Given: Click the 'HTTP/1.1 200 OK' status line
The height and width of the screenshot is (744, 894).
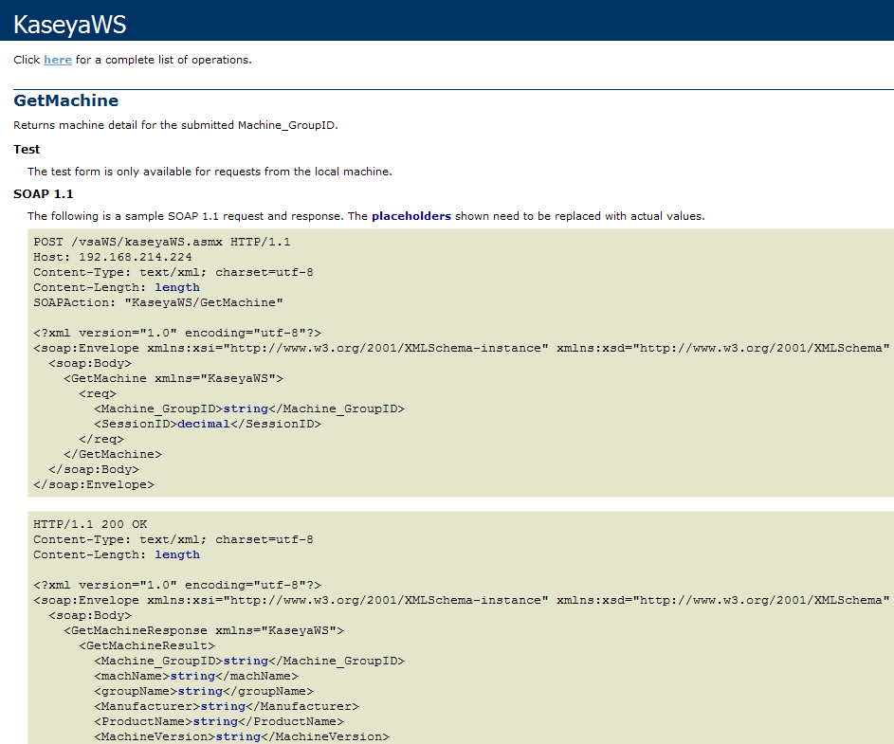Looking at the screenshot, I should (x=90, y=524).
